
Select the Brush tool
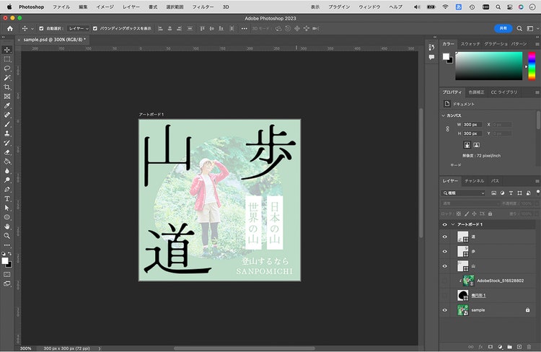pos(7,124)
